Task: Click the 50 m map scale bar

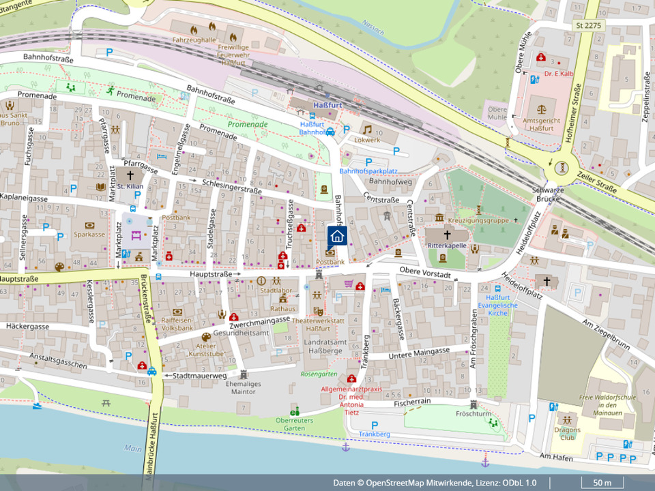Action: point(598,483)
